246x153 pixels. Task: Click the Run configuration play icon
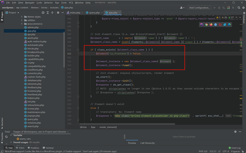click(x=215, y=7)
